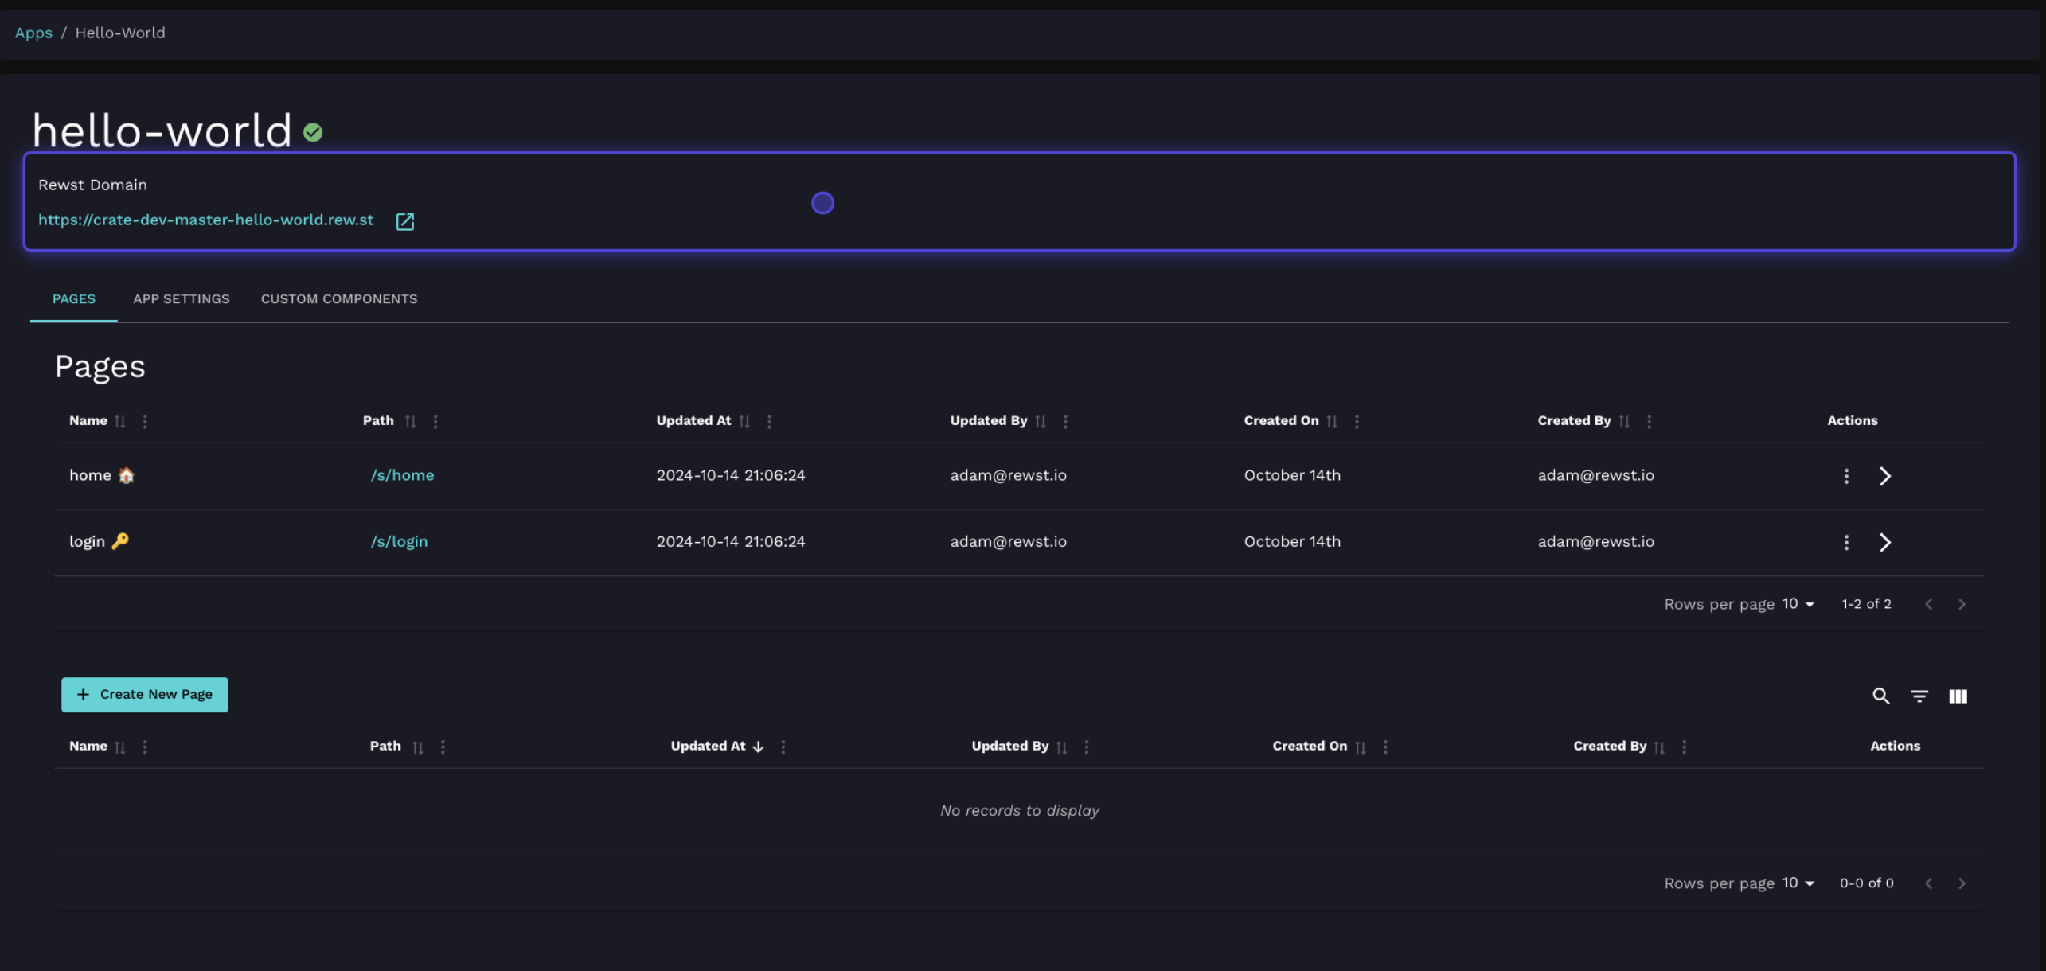Click next page arrow in top table
The image size is (2046, 971).
[x=1962, y=605]
